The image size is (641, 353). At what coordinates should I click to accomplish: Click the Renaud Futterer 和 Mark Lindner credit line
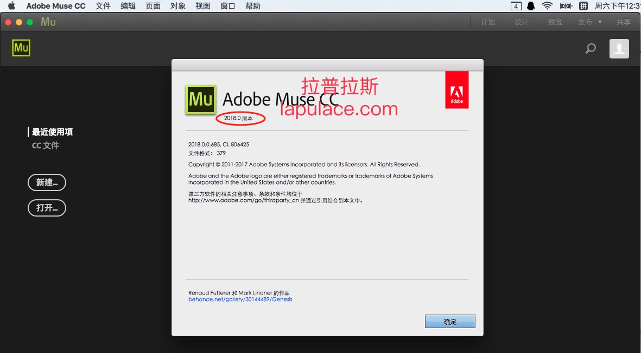[239, 293]
